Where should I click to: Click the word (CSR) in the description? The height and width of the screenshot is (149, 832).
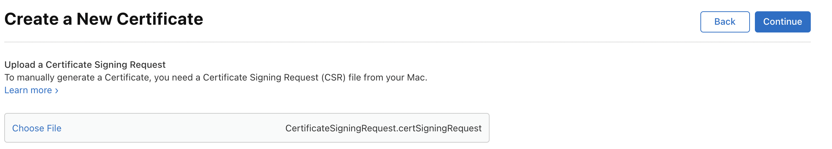(x=333, y=77)
